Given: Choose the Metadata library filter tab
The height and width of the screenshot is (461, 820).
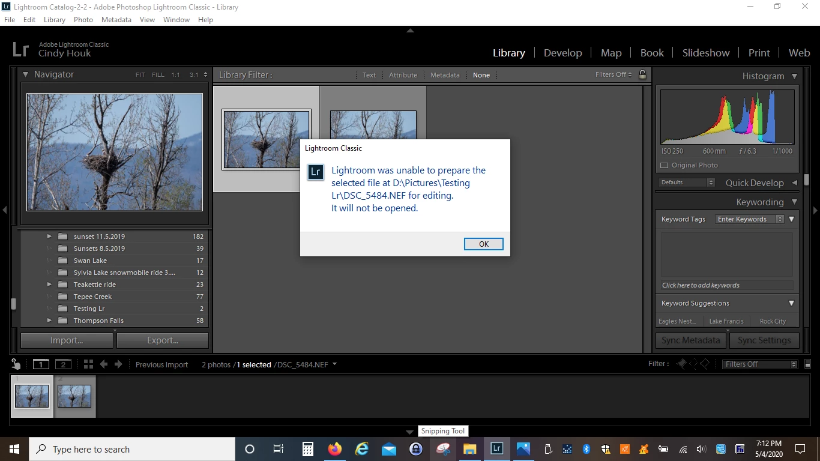Looking at the screenshot, I should coord(445,75).
